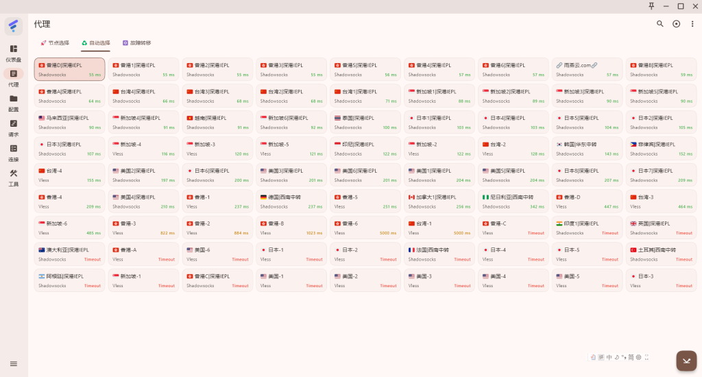The height and width of the screenshot is (377, 702).
Task: Pin the window with pushpin icon
Action: pyautogui.click(x=651, y=6)
